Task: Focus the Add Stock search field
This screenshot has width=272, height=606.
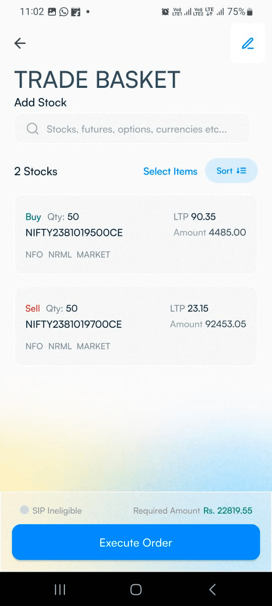Action: (132, 129)
